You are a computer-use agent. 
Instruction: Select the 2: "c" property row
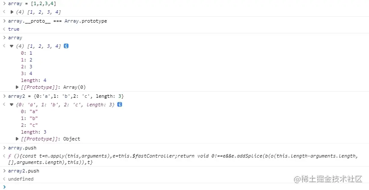[x=28, y=125]
